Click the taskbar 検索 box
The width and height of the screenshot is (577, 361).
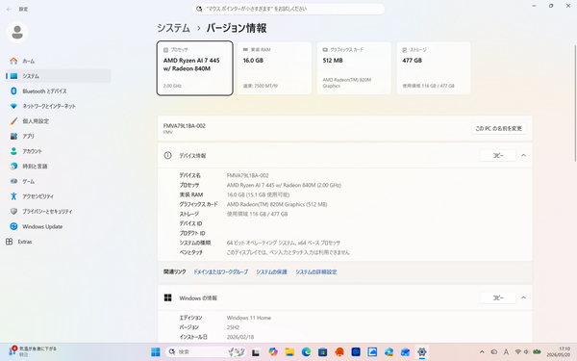click(x=206, y=352)
